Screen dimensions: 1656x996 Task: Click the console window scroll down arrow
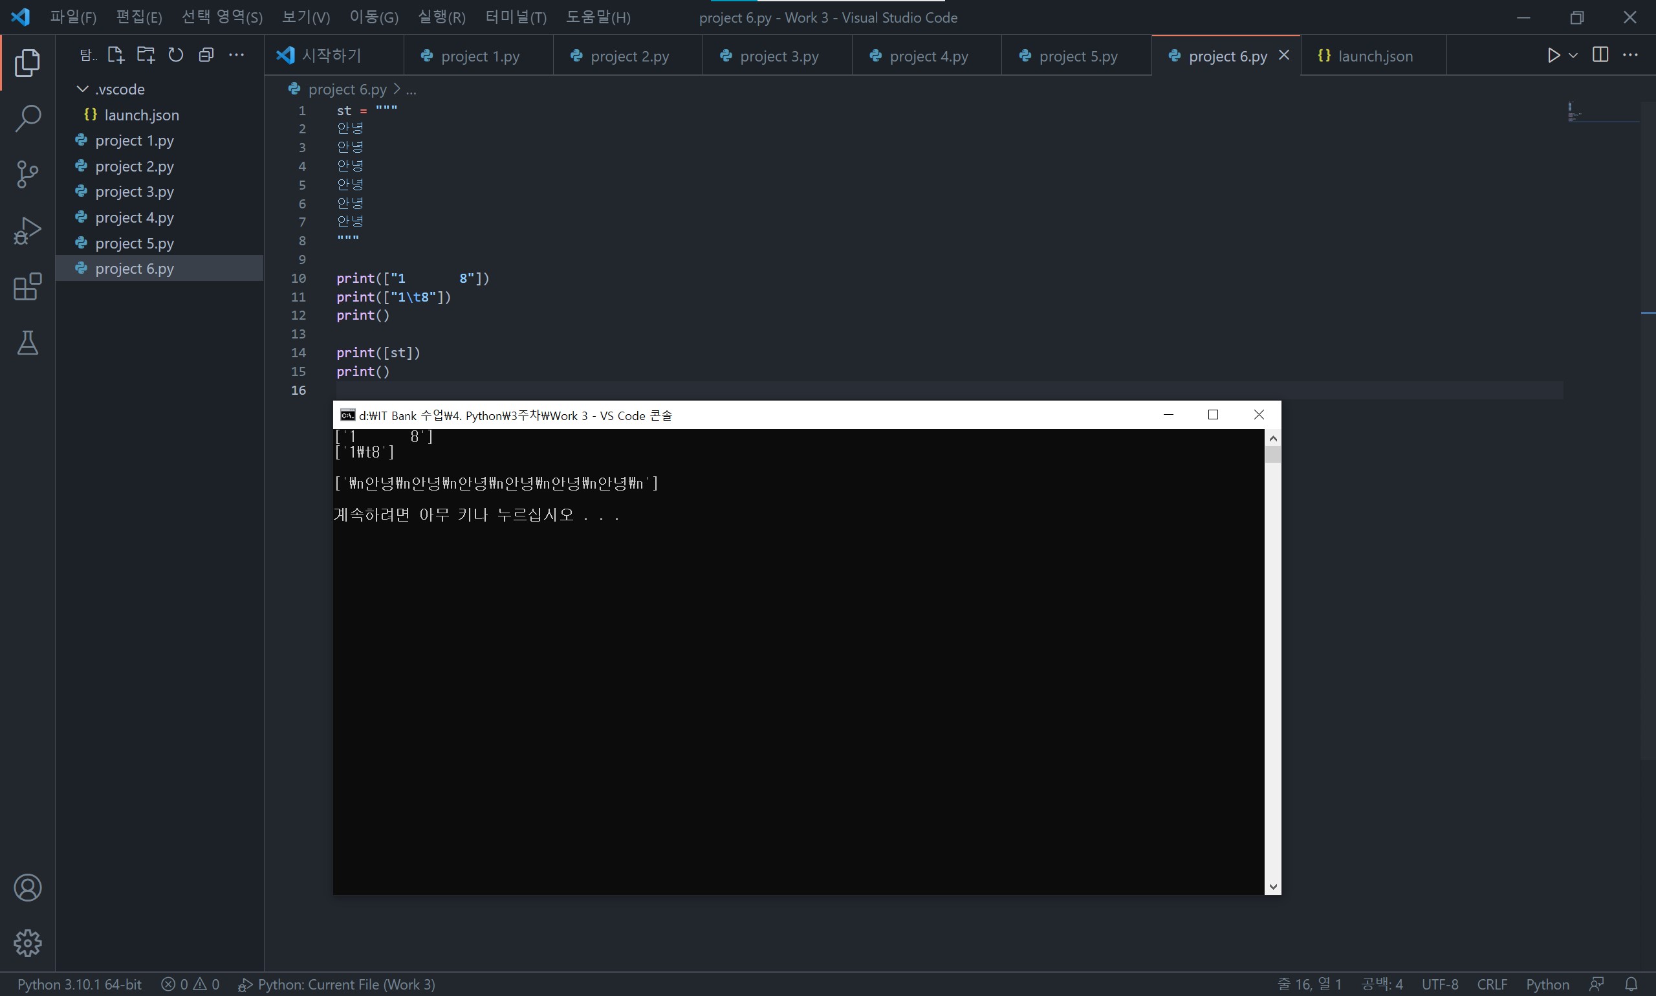click(1272, 887)
